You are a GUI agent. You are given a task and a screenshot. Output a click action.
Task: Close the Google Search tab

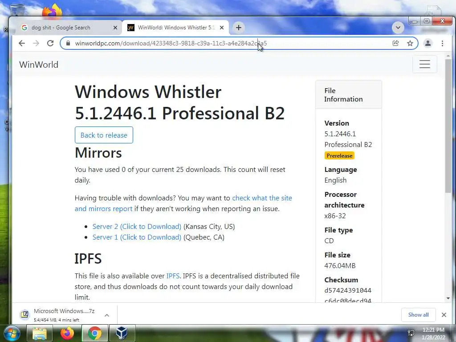coord(115,28)
